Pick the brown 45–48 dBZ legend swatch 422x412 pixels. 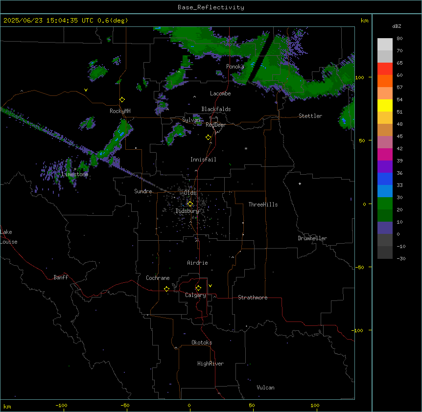click(x=385, y=130)
